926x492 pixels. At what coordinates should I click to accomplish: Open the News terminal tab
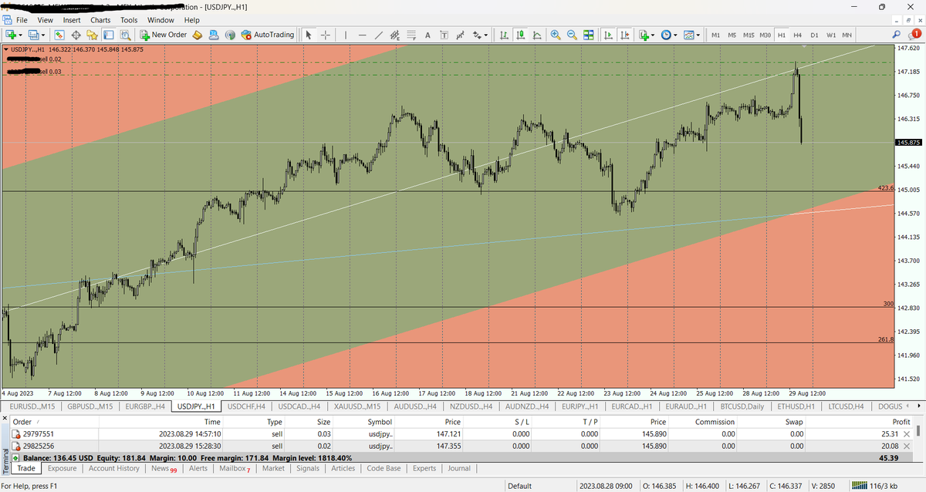pos(164,468)
